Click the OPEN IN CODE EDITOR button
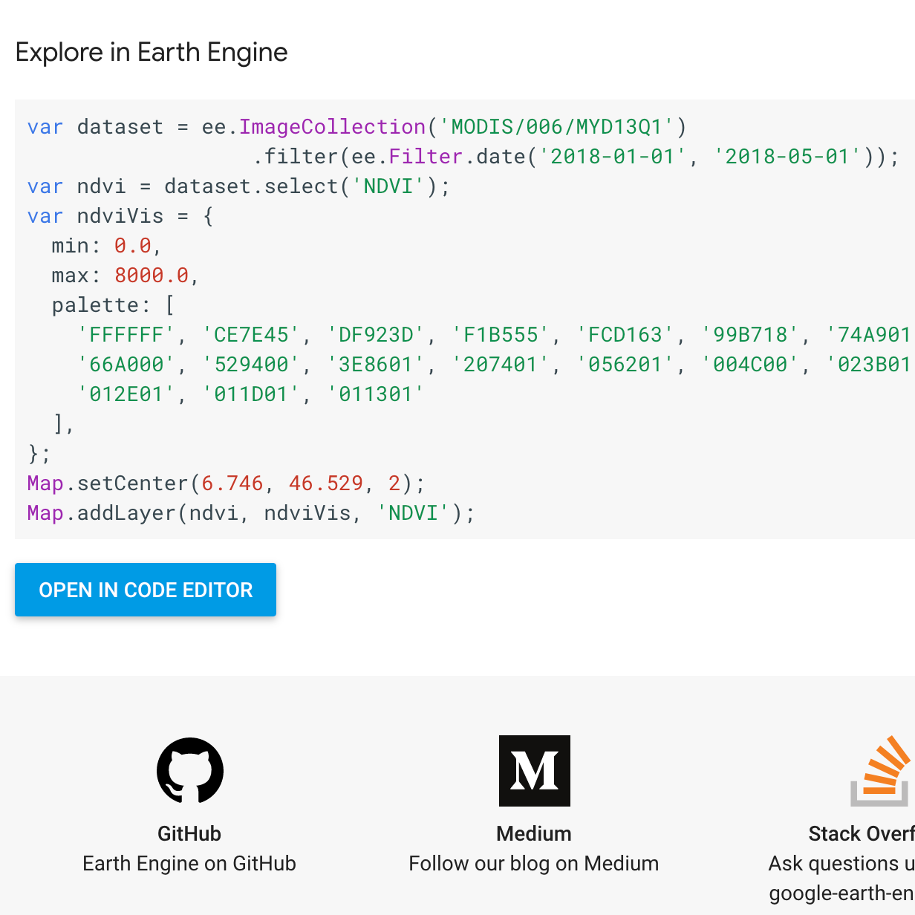 [146, 590]
